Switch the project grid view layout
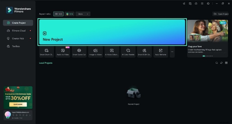 tap(226, 63)
